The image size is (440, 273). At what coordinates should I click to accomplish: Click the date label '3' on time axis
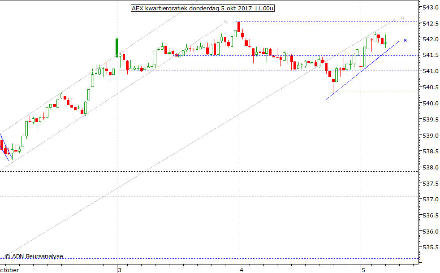click(x=120, y=270)
